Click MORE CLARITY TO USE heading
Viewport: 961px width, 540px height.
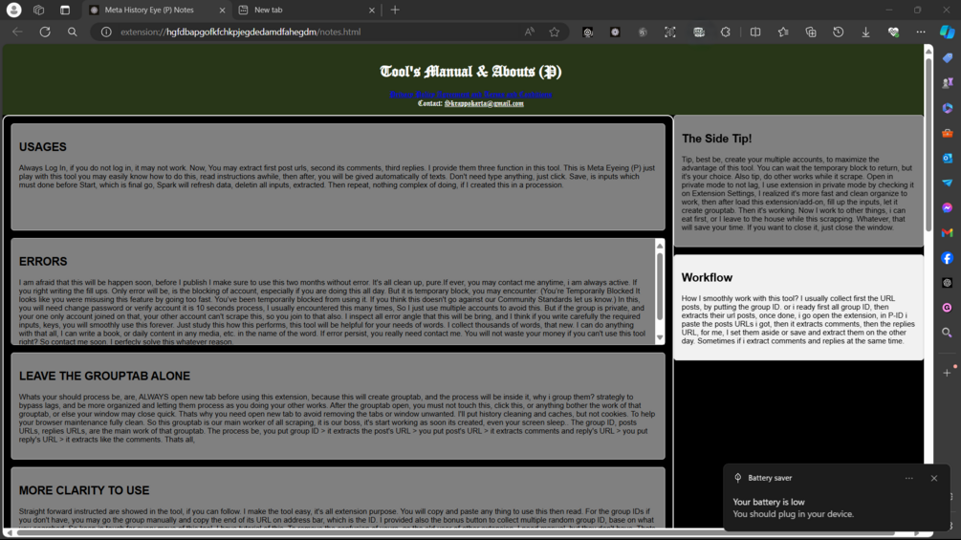[x=84, y=490]
